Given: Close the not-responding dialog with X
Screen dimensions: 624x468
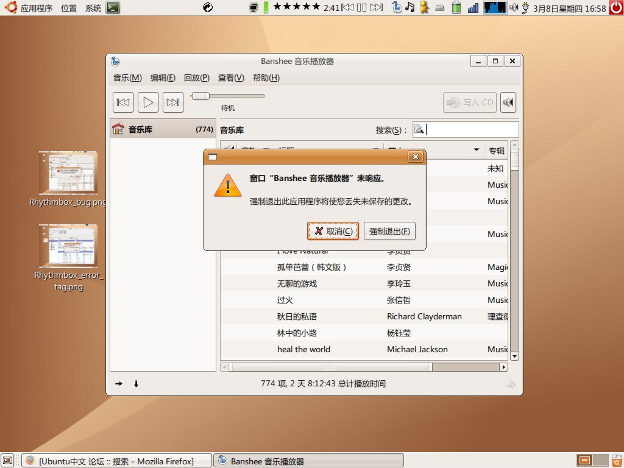Looking at the screenshot, I should click(415, 157).
